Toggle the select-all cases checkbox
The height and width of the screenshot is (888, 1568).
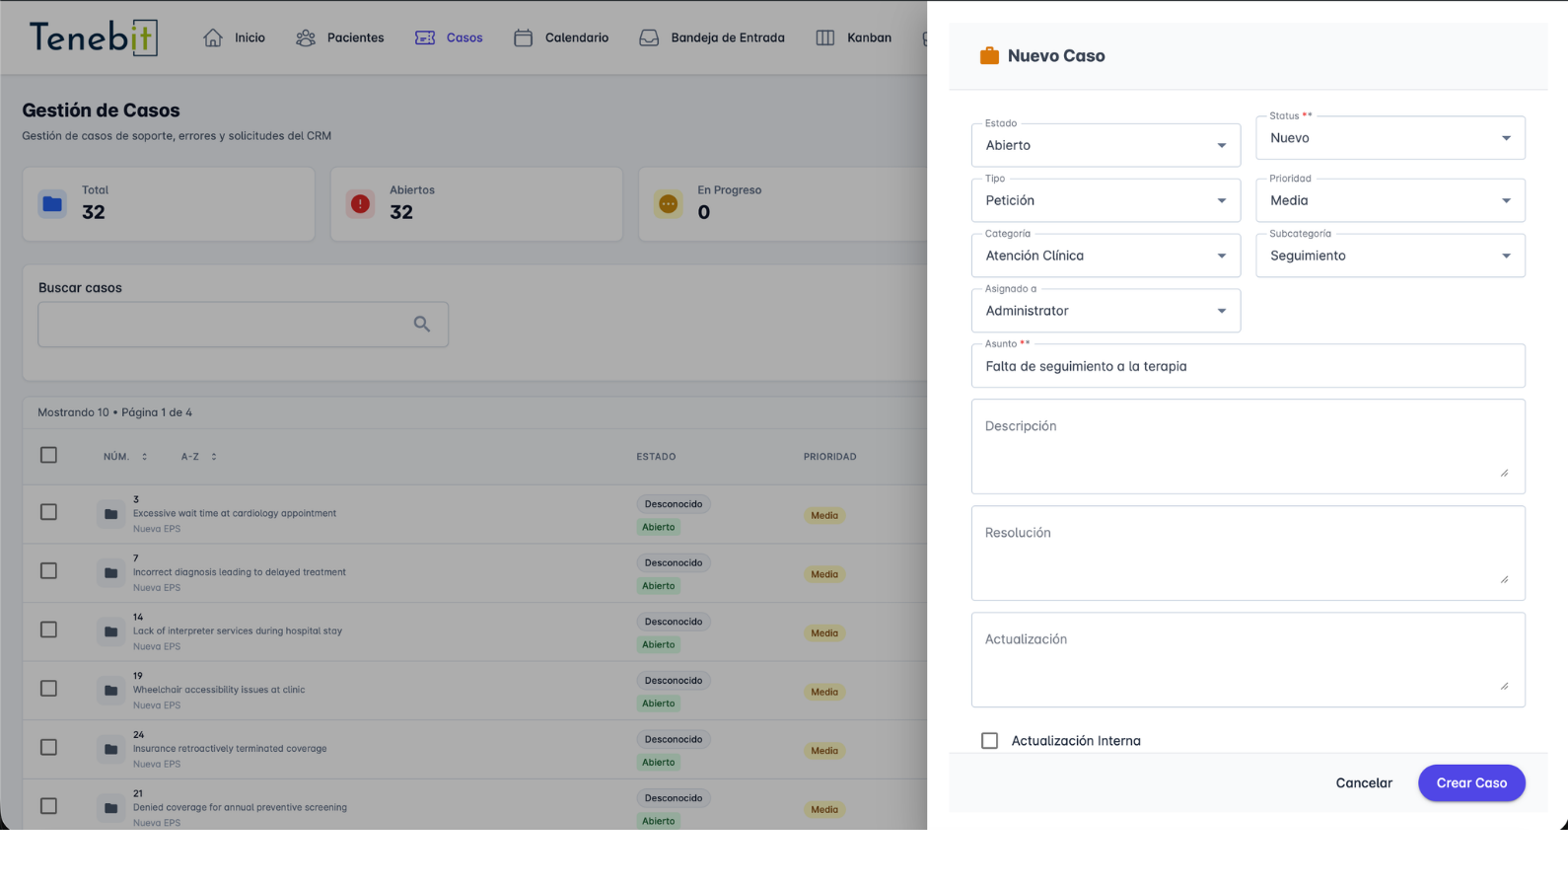point(48,455)
